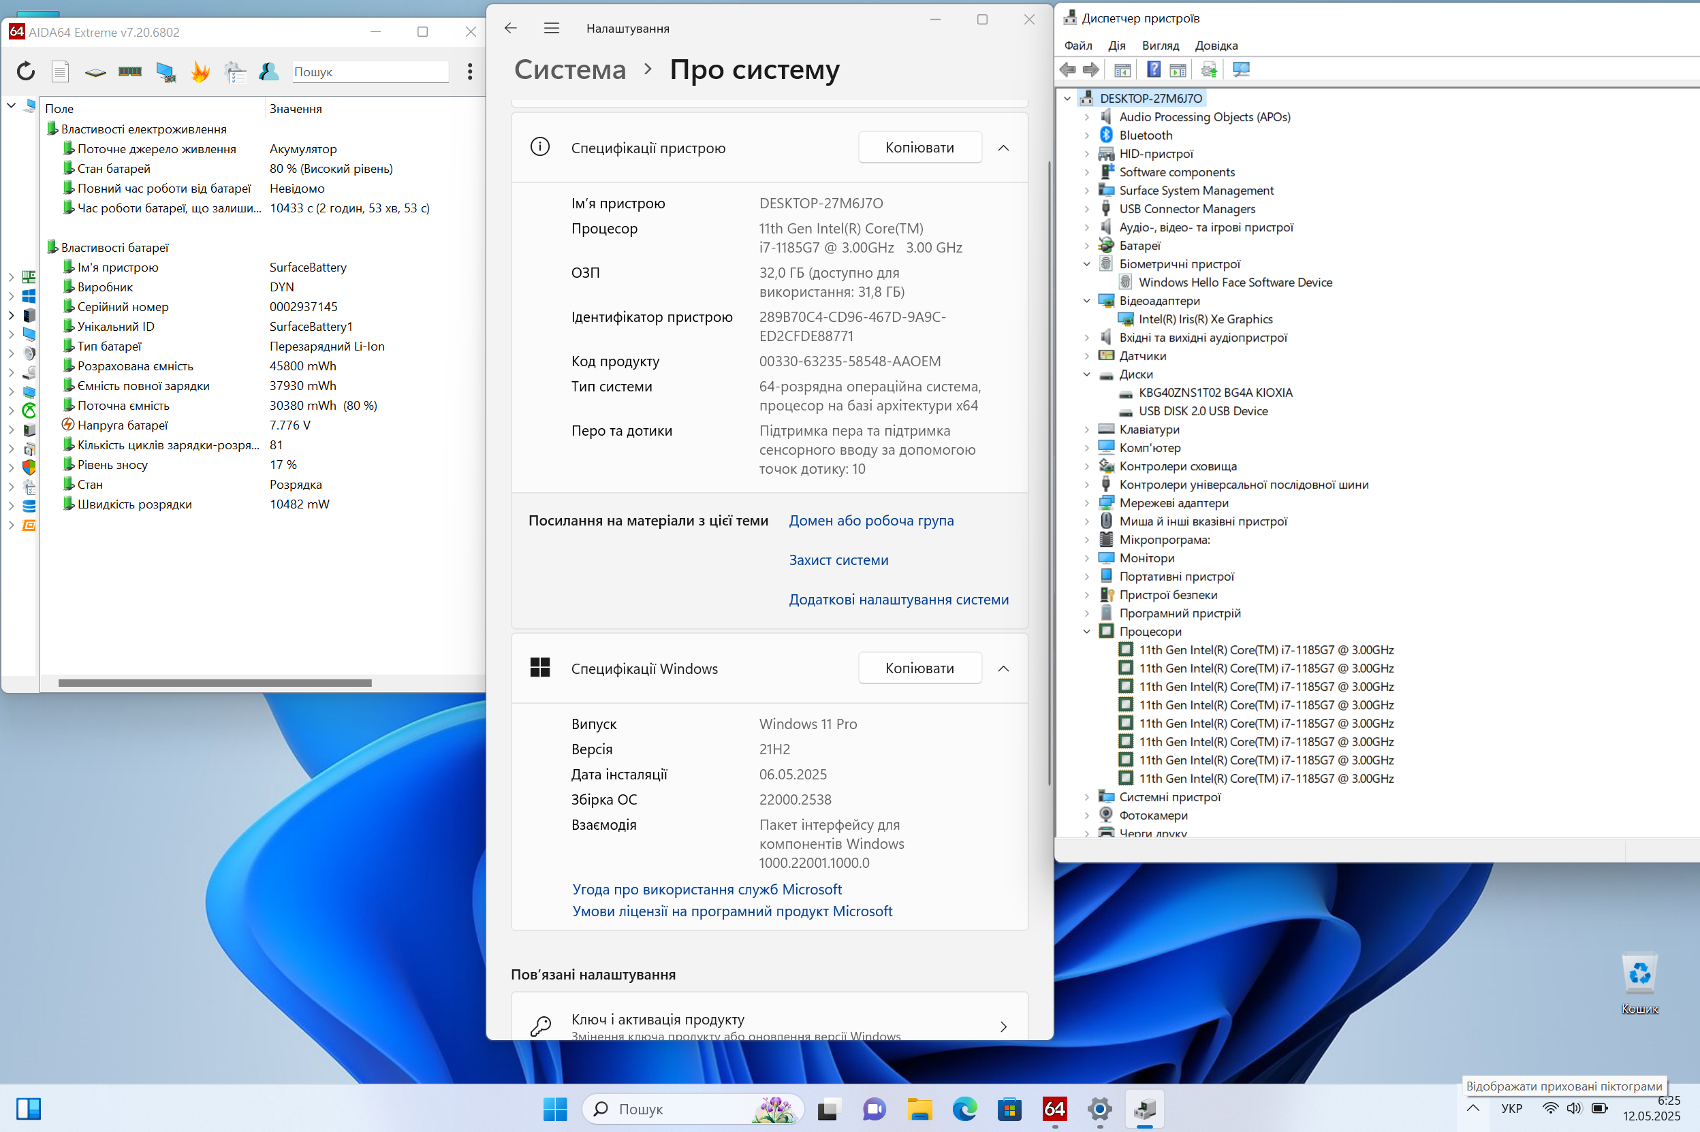Open Microsoft Store from the taskbar
This screenshot has height=1132, width=1700.
[x=1009, y=1109]
